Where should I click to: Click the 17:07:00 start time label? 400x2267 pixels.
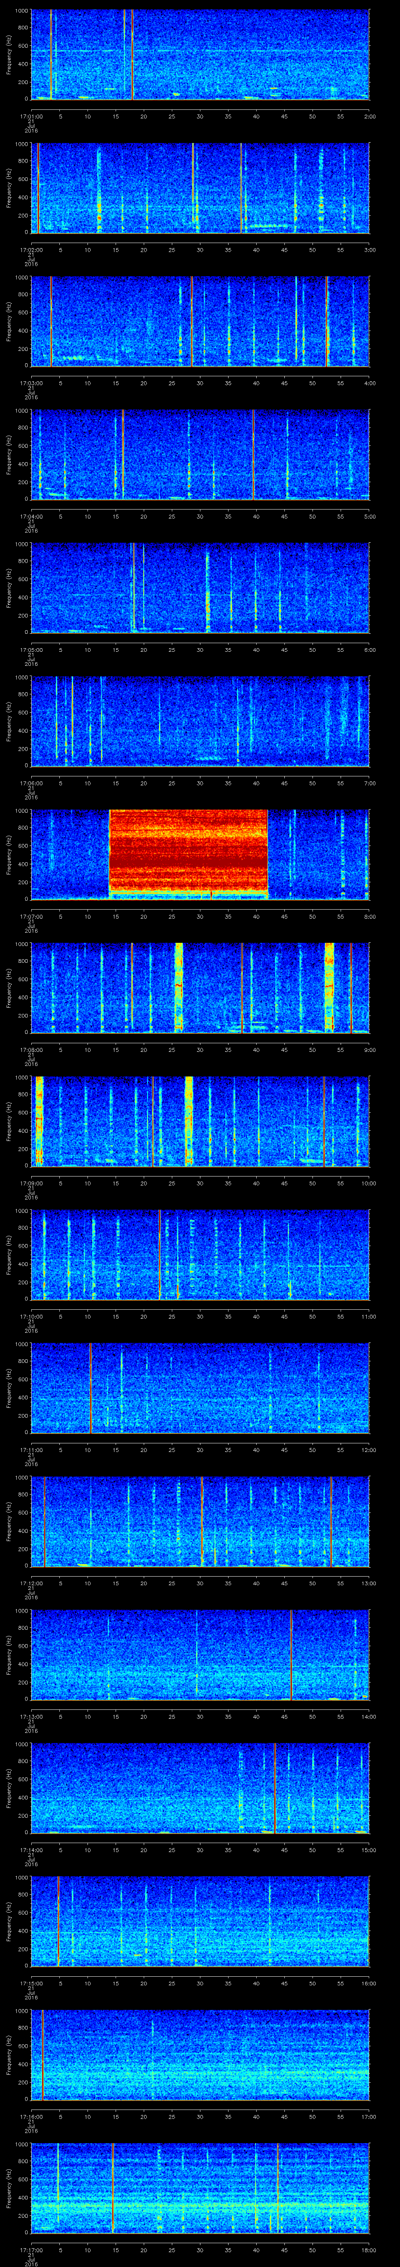point(31,916)
